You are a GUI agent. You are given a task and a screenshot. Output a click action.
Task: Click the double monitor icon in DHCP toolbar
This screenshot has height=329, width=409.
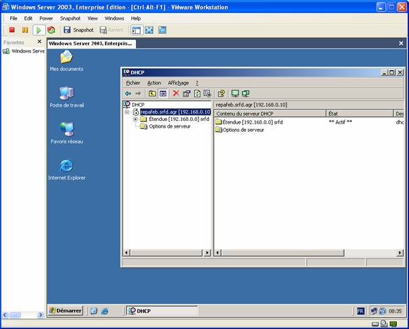click(x=245, y=93)
